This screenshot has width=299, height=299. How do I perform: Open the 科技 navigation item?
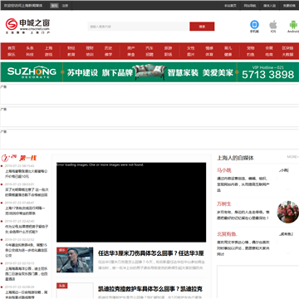click(30, 55)
